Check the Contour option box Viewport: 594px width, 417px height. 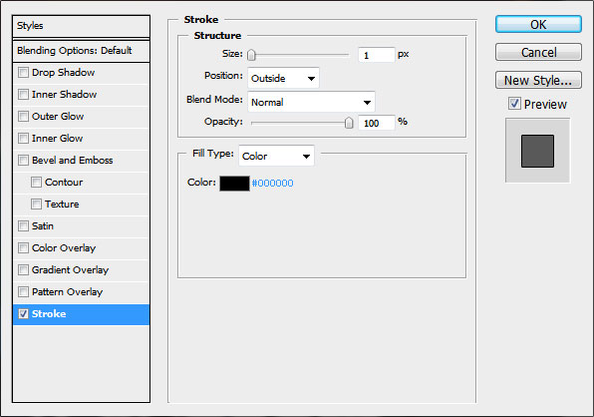coord(36,182)
